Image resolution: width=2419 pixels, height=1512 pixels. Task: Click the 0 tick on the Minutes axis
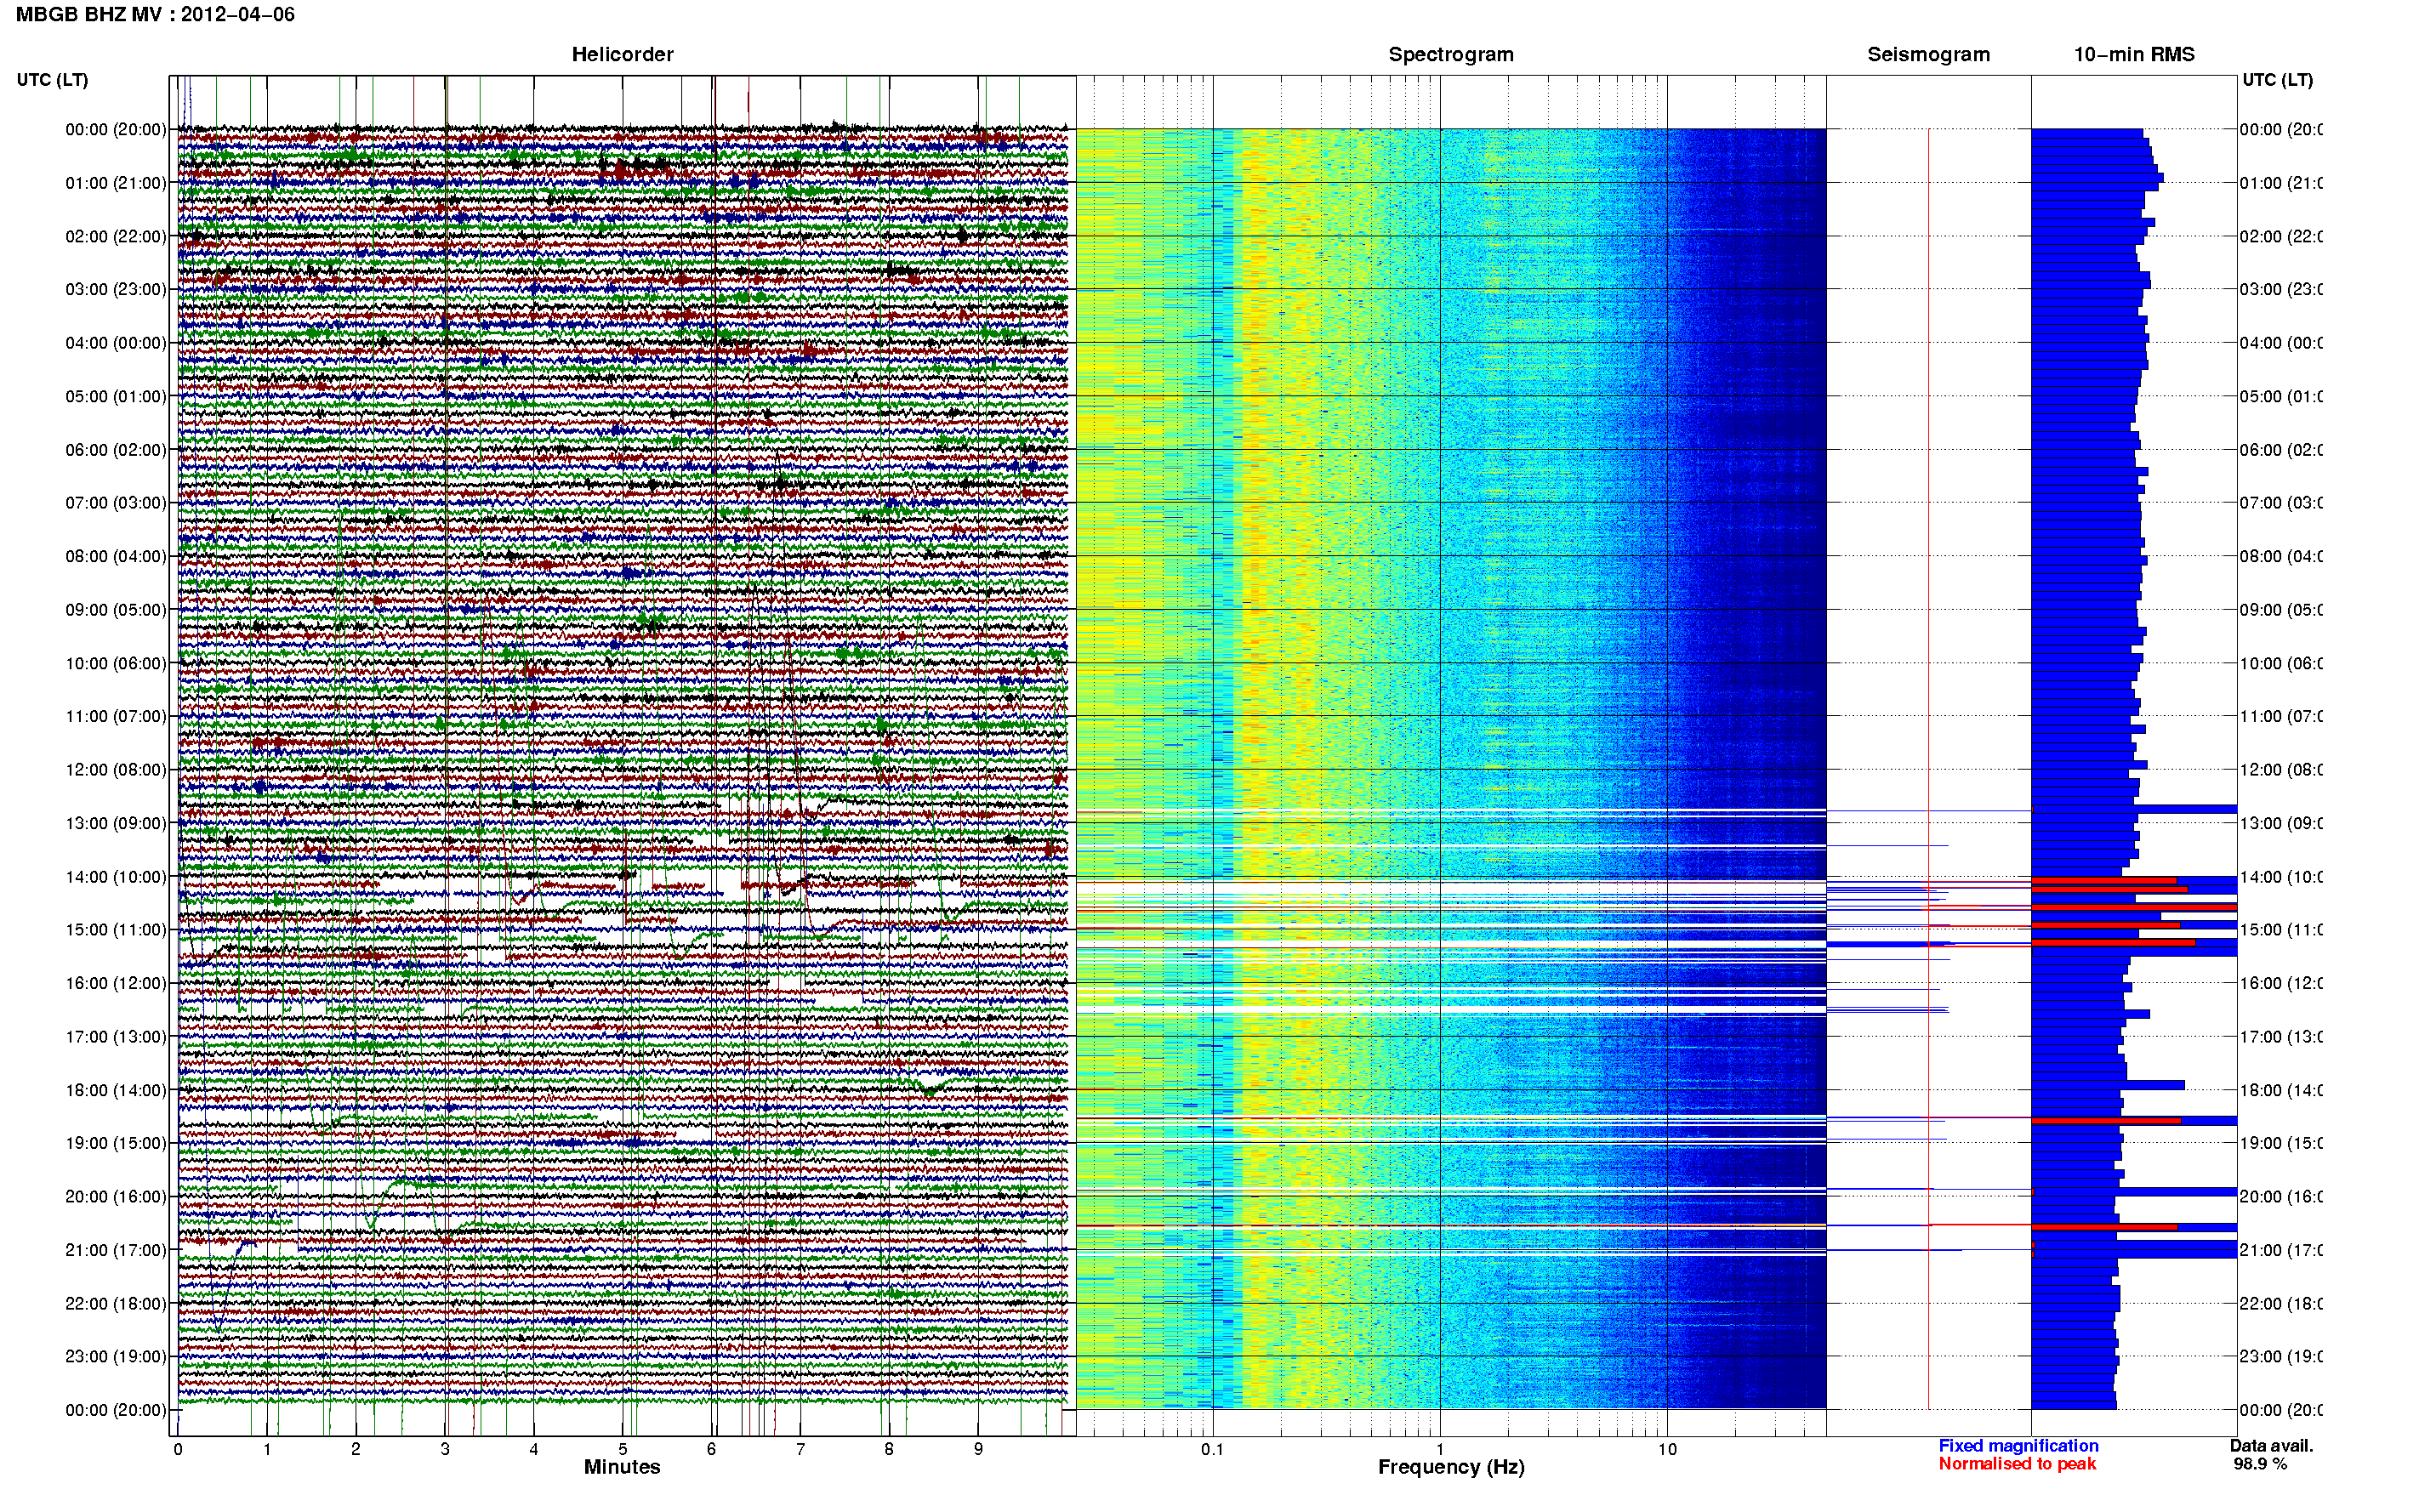[178, 1450]
